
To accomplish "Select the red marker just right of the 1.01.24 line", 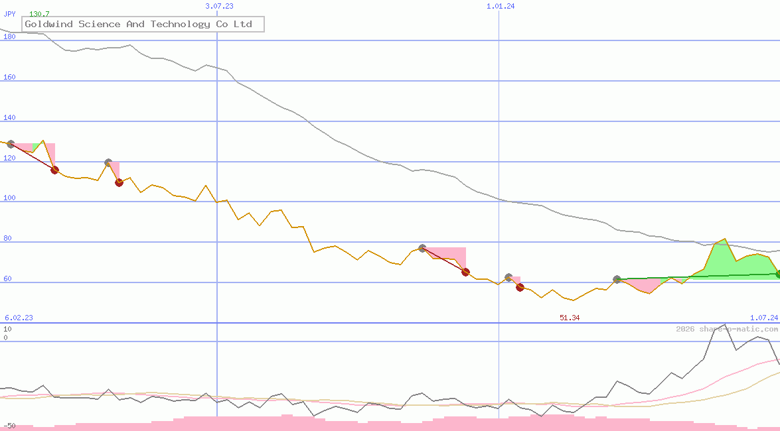I will pos(520,288).
